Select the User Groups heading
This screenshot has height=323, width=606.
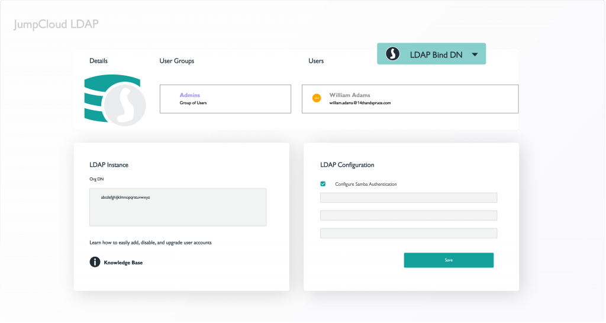177,61
